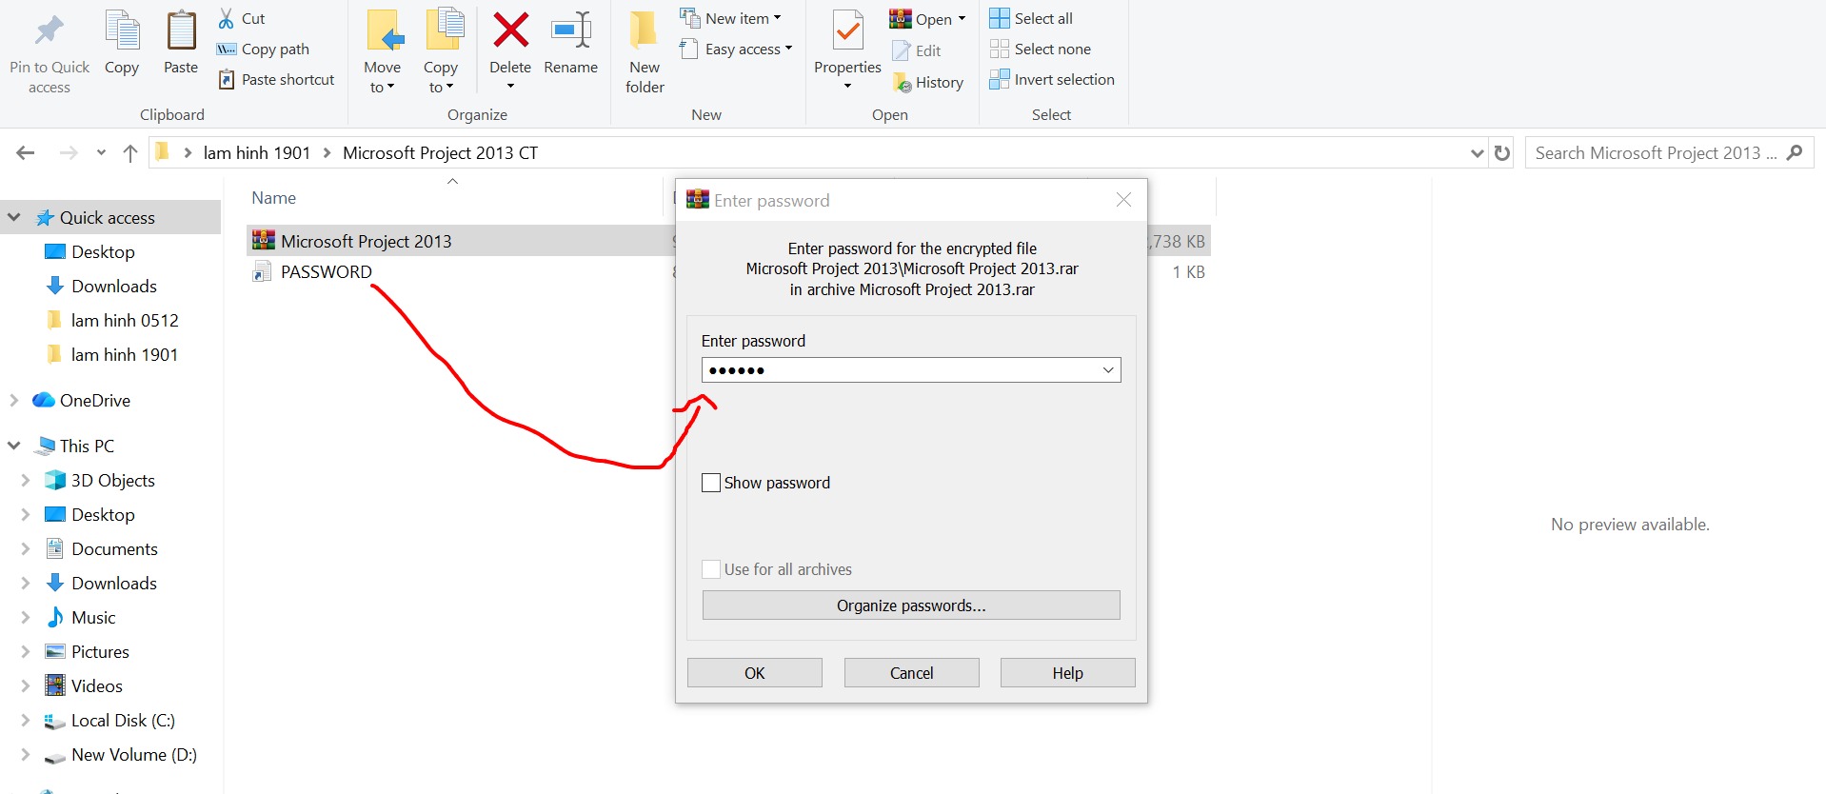Screen dimensions: 1826x794
Task: Create a New folder from ribbon
Action: (x=645, y=48)
